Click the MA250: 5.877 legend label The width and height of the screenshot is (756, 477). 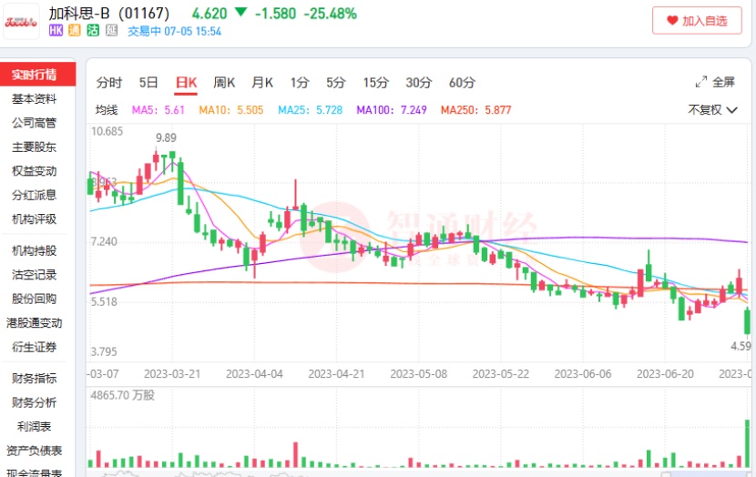tap(475, 110)
